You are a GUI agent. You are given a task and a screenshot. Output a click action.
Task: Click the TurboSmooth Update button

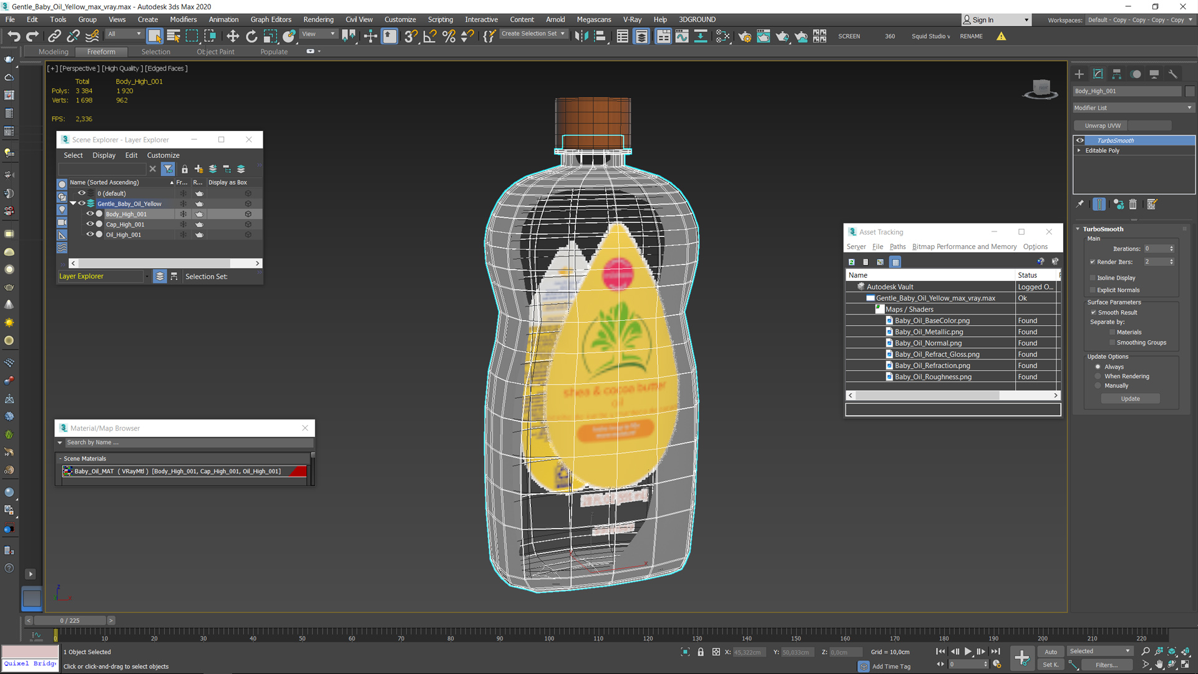click(x=1130, y=399)
